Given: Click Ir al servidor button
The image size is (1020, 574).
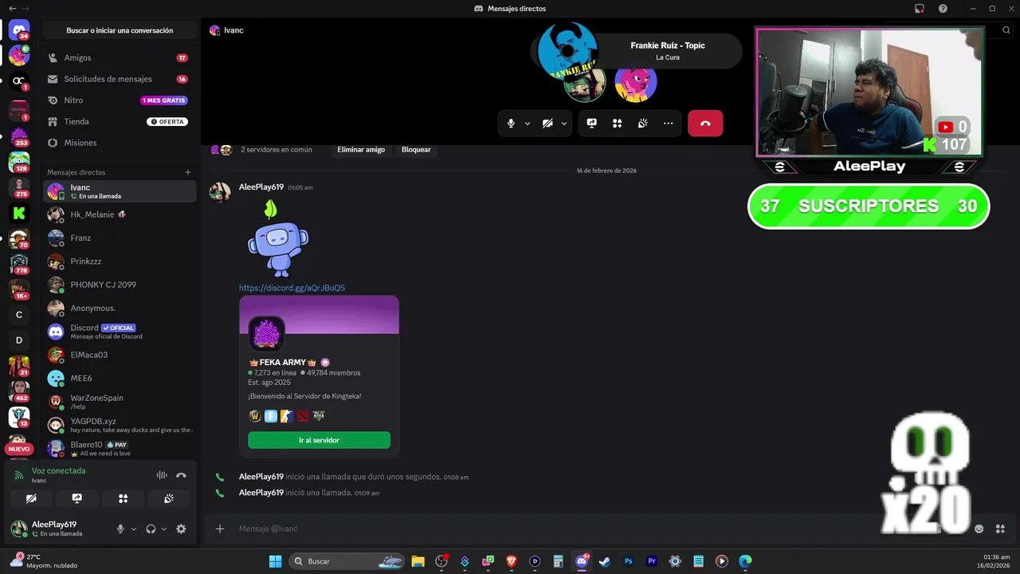Looking at the screenshot, I should point(319,440).
